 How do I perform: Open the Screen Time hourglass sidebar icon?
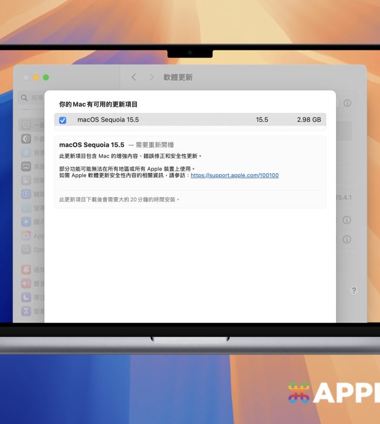[x=26, y=311]
